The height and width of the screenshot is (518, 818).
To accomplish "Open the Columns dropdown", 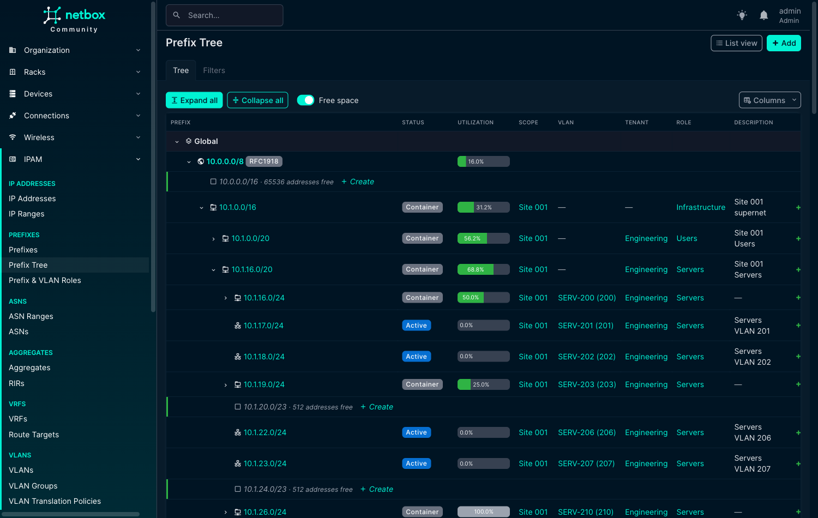I will pyautogui.click(x=769, y=100).
